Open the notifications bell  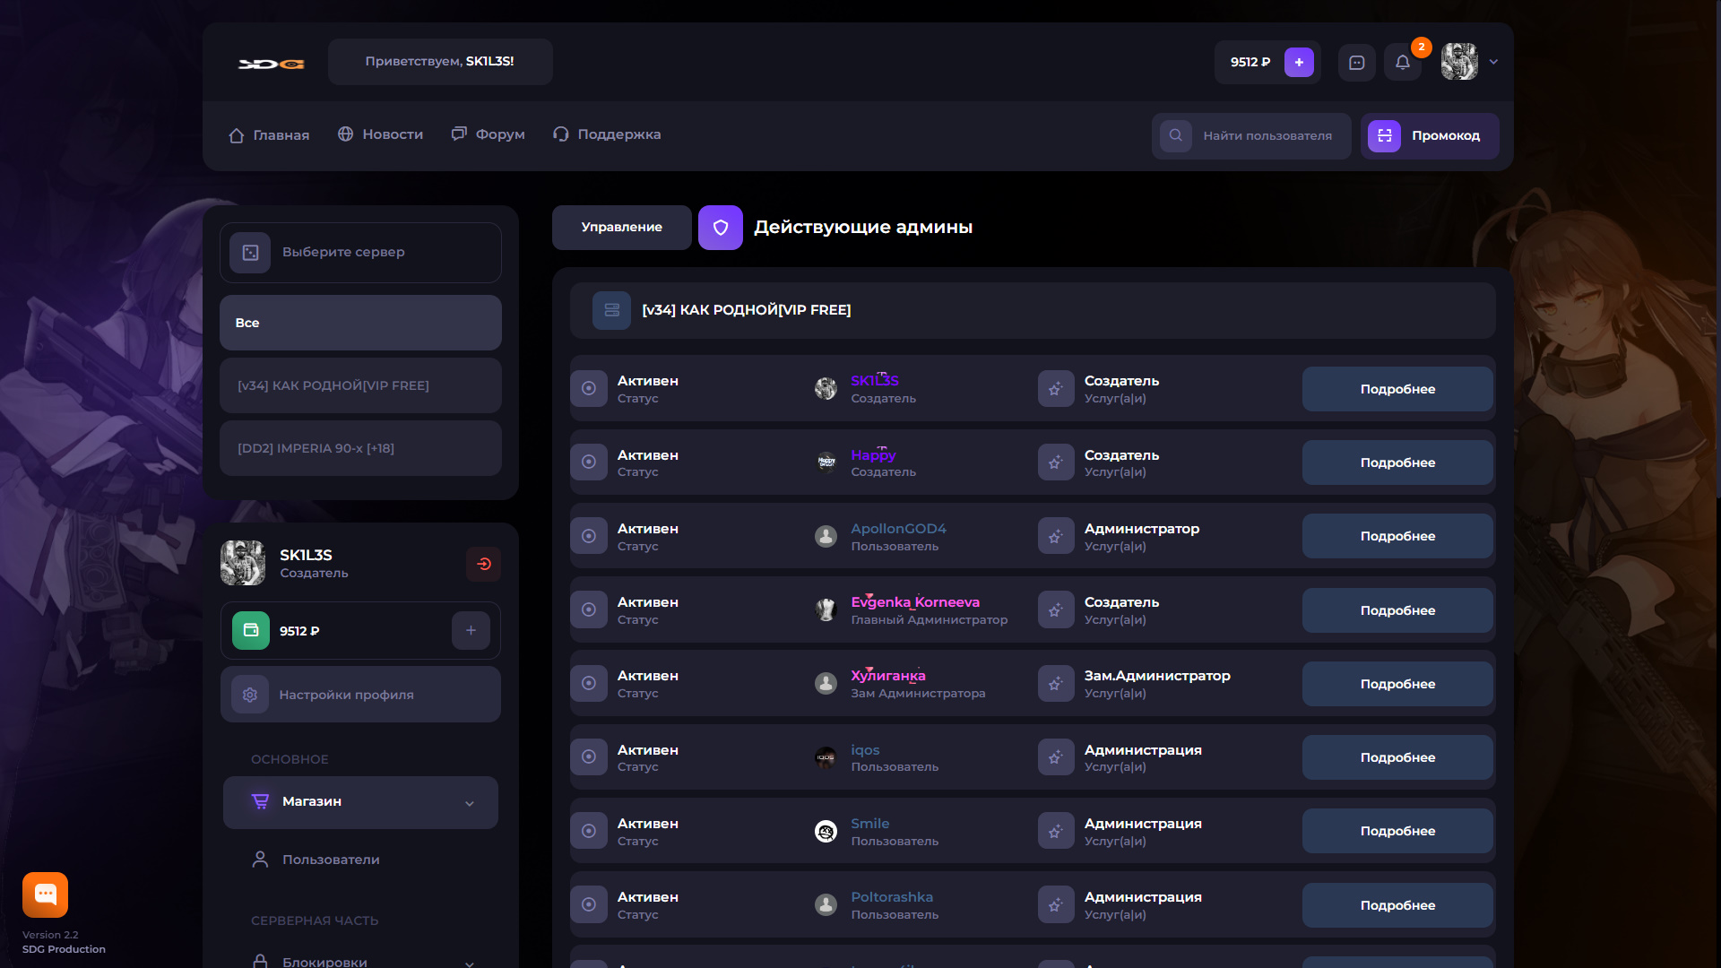click(x=1403, y=63)
